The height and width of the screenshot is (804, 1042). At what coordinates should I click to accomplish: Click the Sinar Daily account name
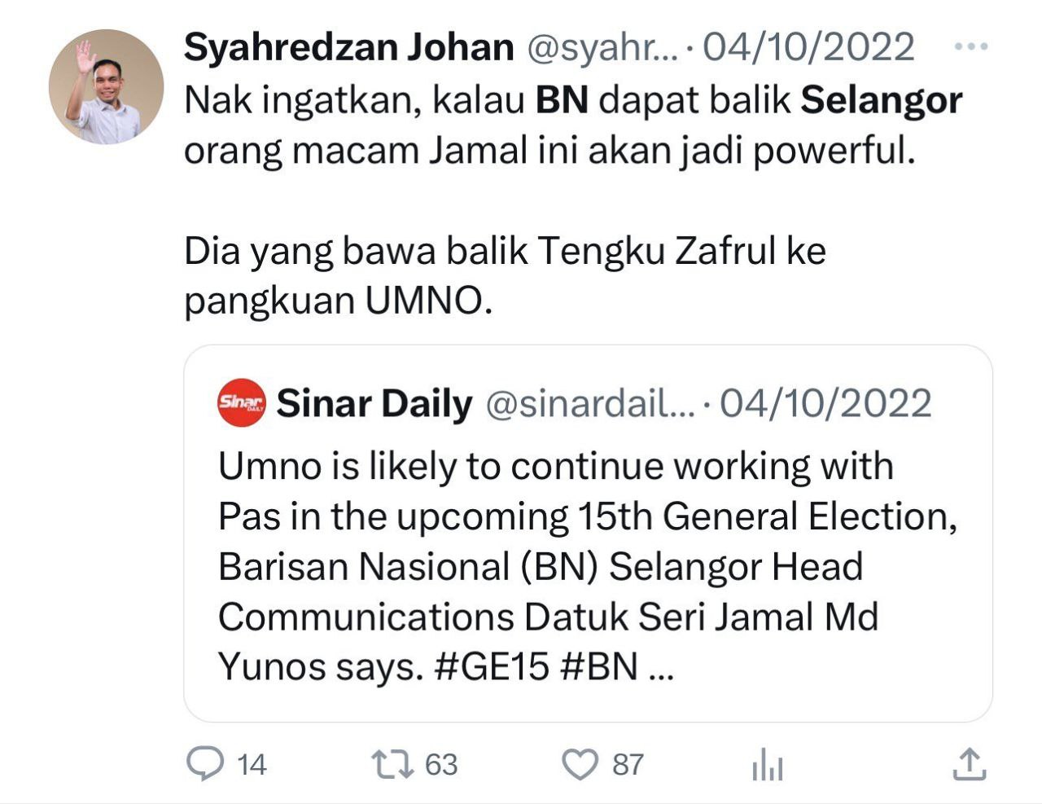[374, 404]
